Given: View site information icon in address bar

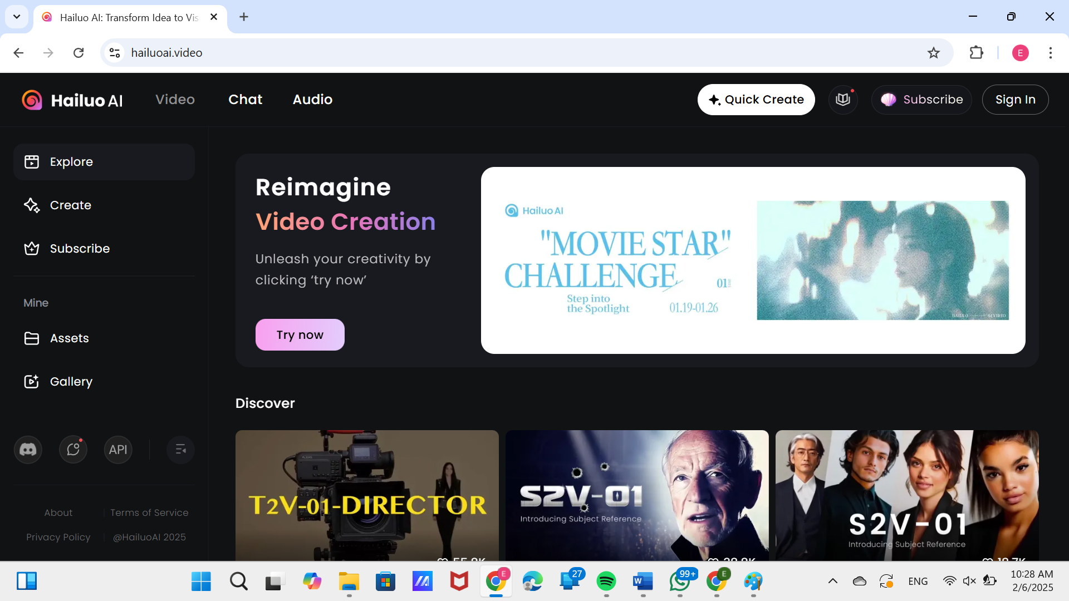Looking at the screenshot, I should [115, 53].
